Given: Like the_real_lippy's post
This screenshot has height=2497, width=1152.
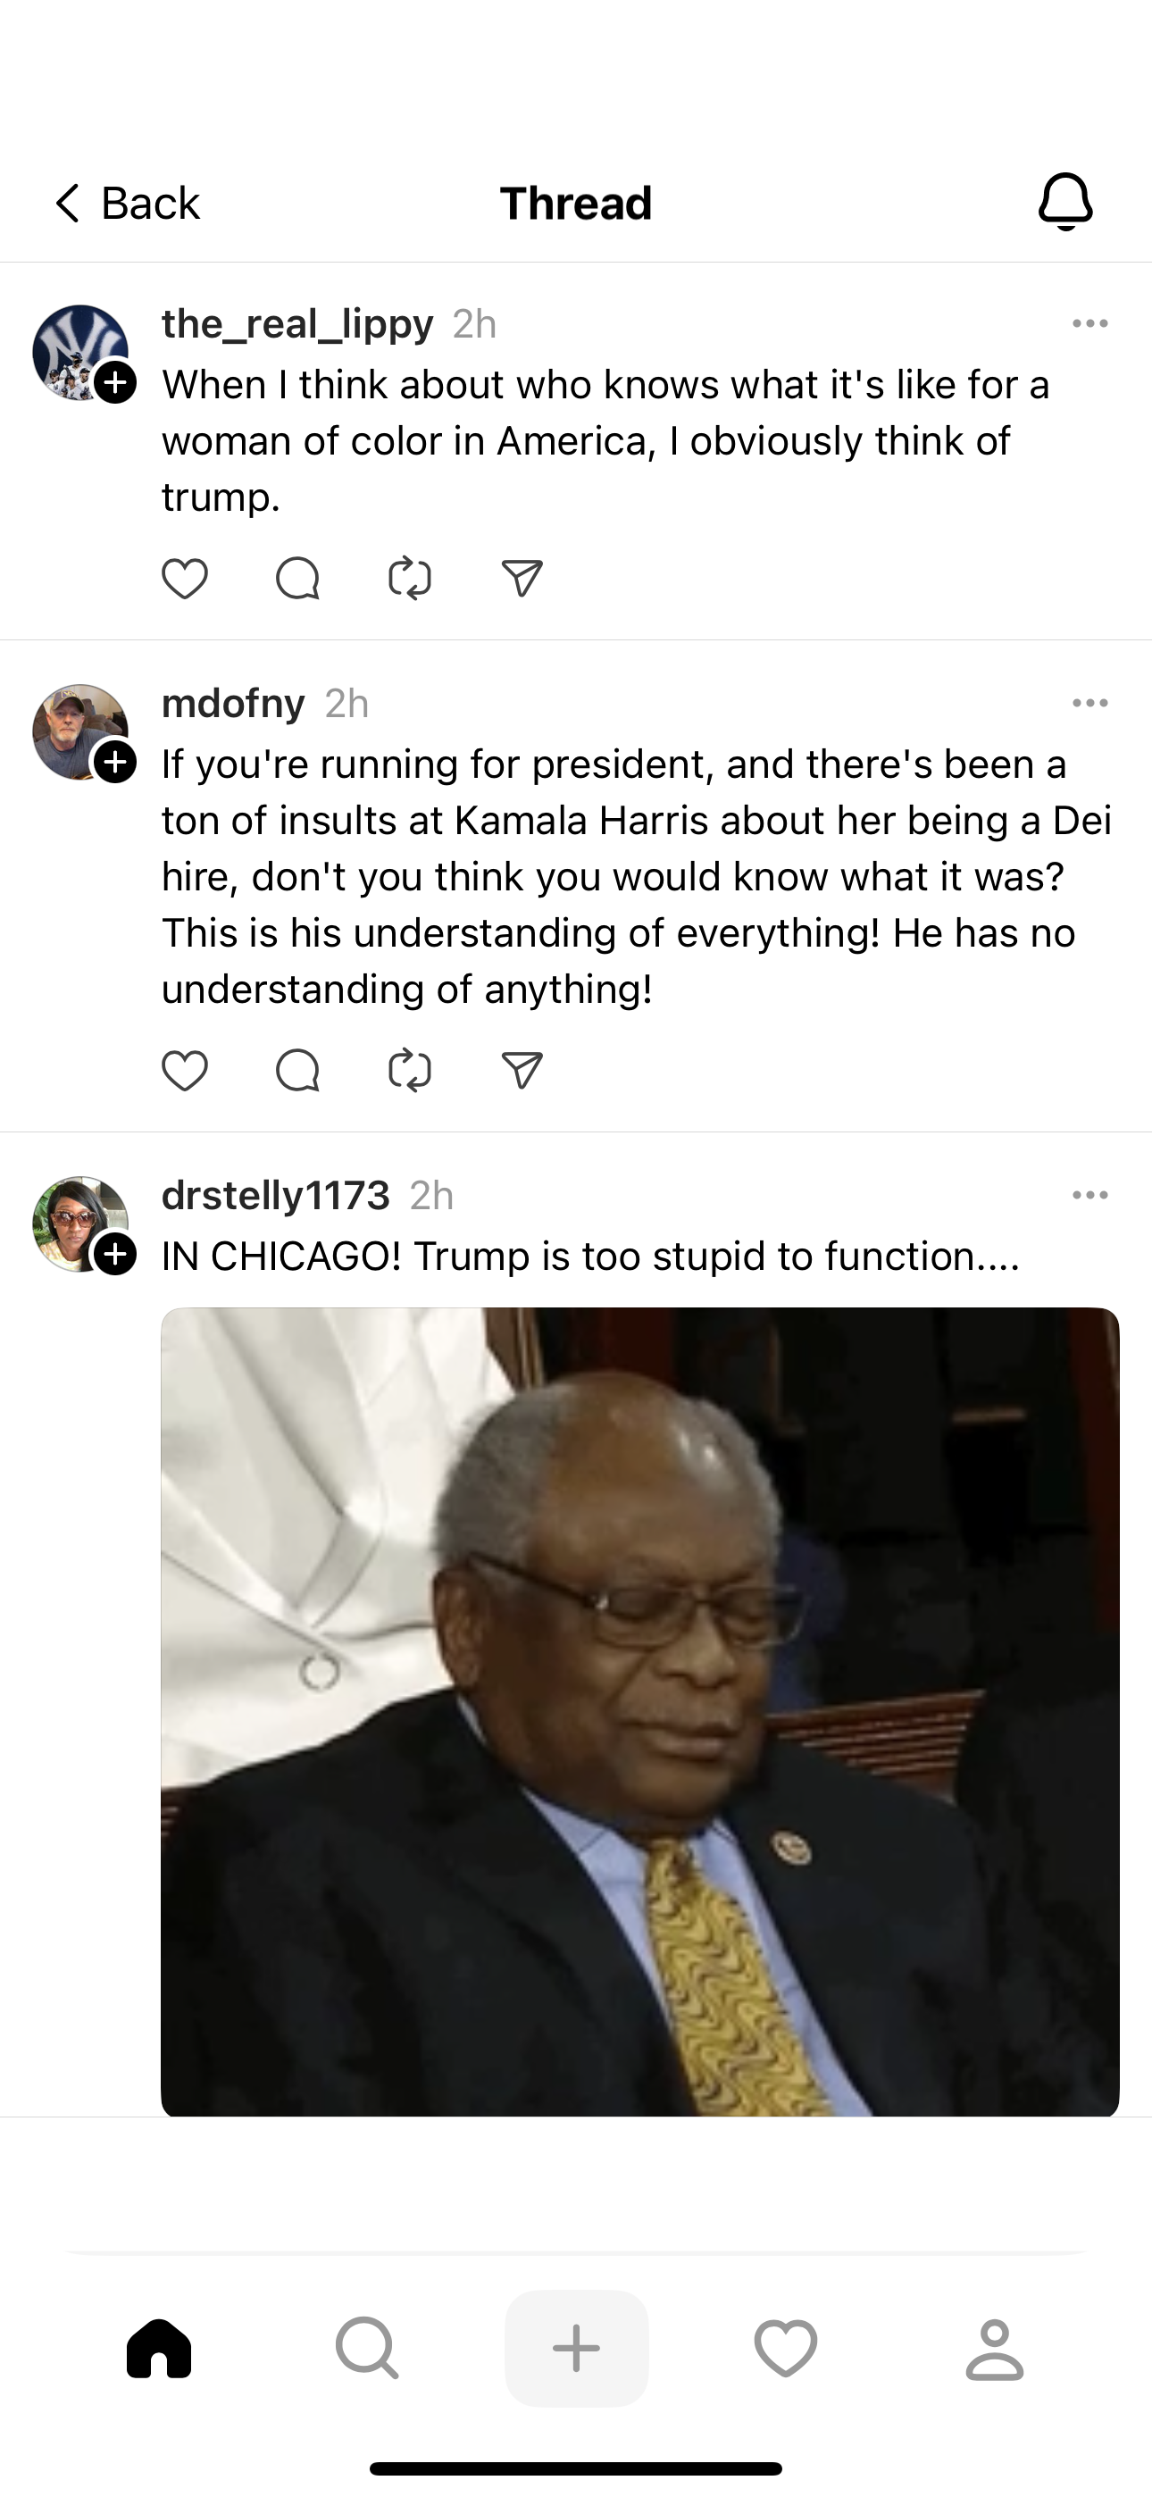Looking at the screenshot, I should pos(184,579).
